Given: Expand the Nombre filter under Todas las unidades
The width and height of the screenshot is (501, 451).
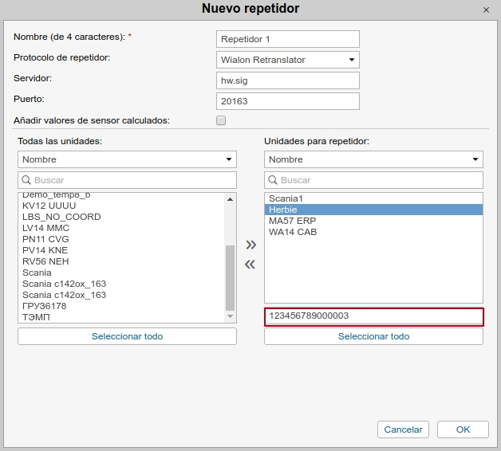Looking at the screenshot, I should (x=127, y=159).
